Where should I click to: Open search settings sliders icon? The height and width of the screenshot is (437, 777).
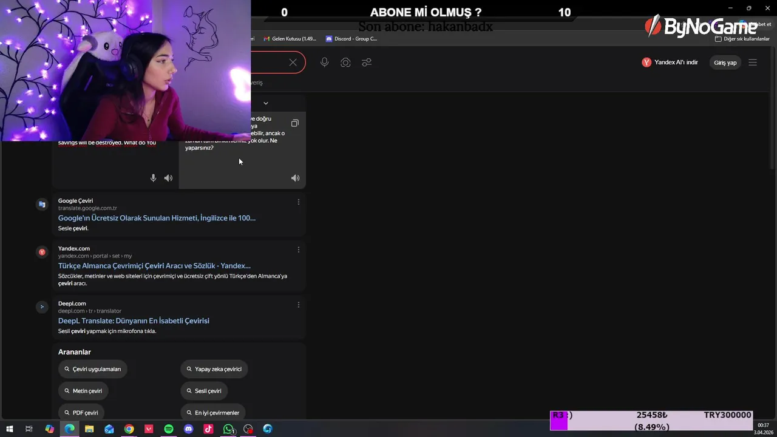[x=367, y=63]
